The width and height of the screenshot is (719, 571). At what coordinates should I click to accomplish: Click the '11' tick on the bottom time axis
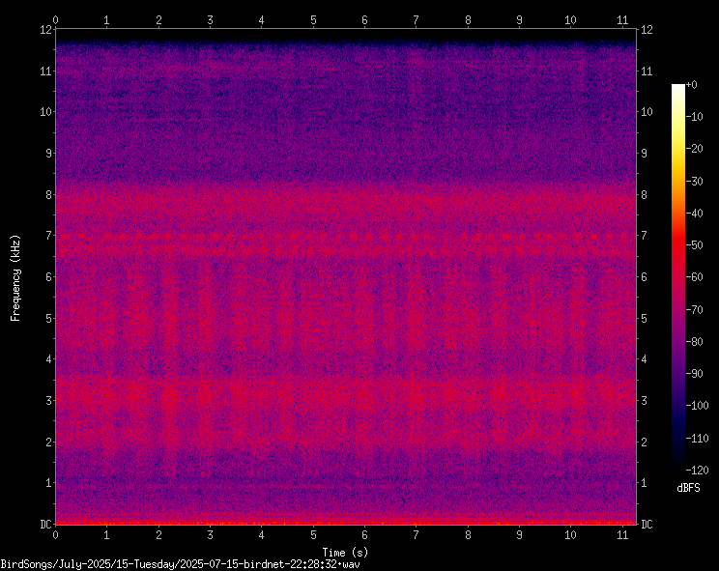(622, 535)
